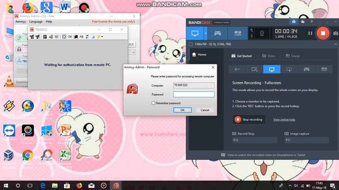Switch to the Get Started tab

(242, 56)
